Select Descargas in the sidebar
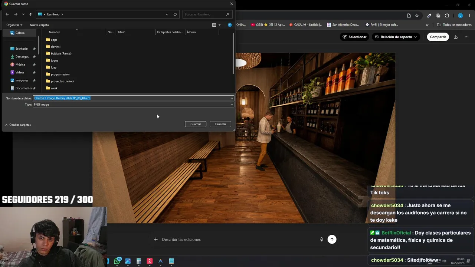475x267 pixels. pyautogui.click(x=22, y=57)
